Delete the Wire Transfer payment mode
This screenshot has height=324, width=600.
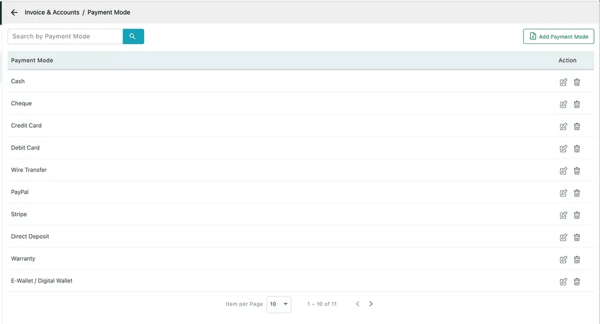(577, 171)
